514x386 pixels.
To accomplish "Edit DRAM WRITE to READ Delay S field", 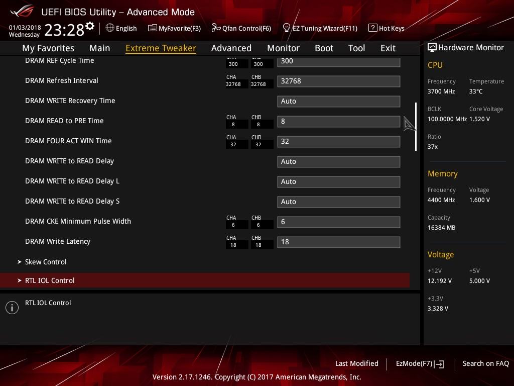I will pyautogui.click(x=339, y=202).
